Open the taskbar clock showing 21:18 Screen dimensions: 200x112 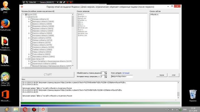coord(193,110)
